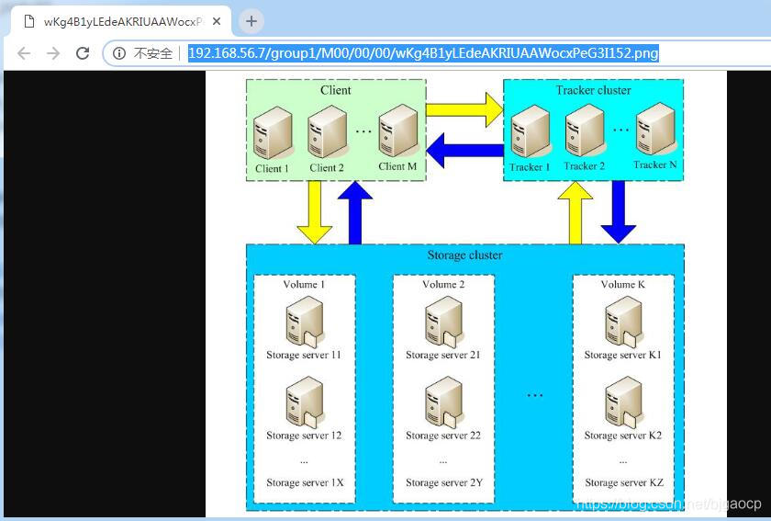
Task: Click the 'Client 1' label
Action: tap(272, 168)
